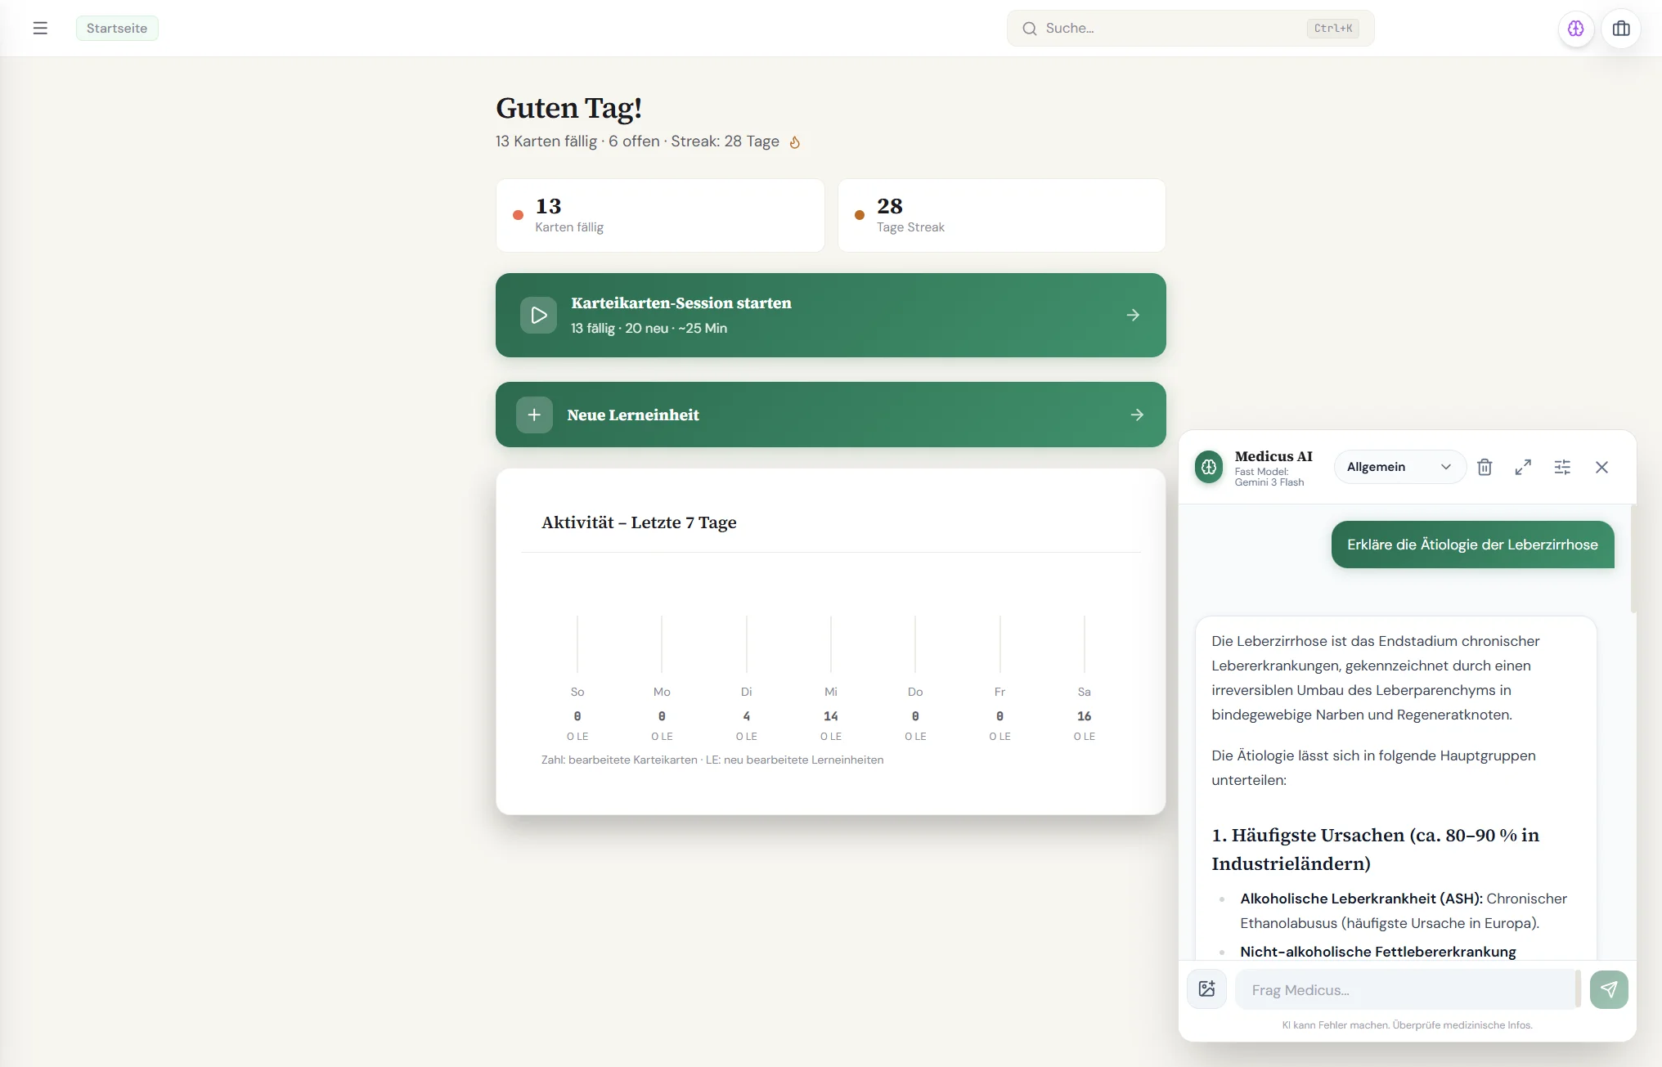Delete the chat via the trash icon

[x=1485, y=467]
